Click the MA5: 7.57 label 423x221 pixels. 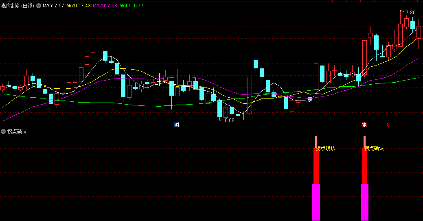[53, 6]
